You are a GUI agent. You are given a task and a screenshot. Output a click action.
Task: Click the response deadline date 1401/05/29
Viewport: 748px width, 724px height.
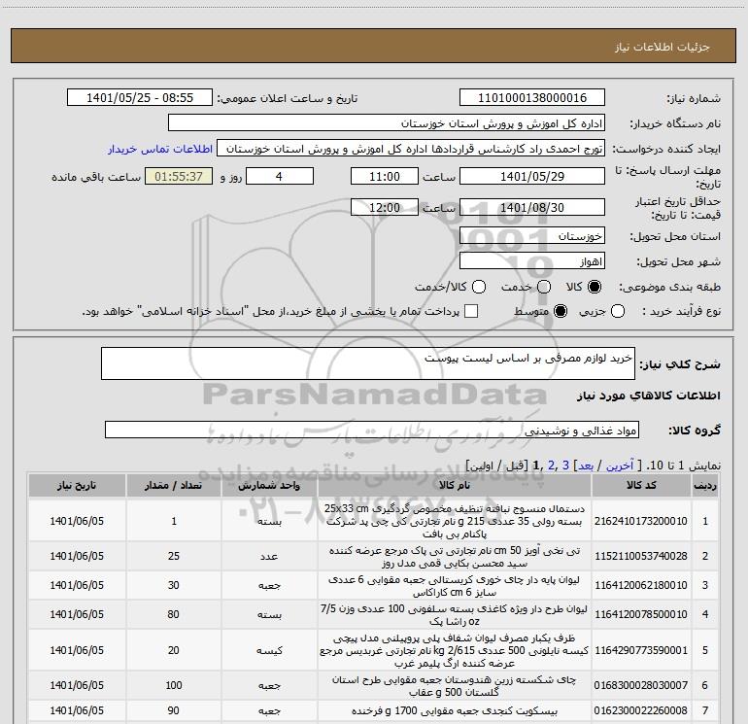click(532, 176)
